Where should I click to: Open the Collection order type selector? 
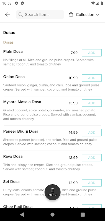point(84,15)
